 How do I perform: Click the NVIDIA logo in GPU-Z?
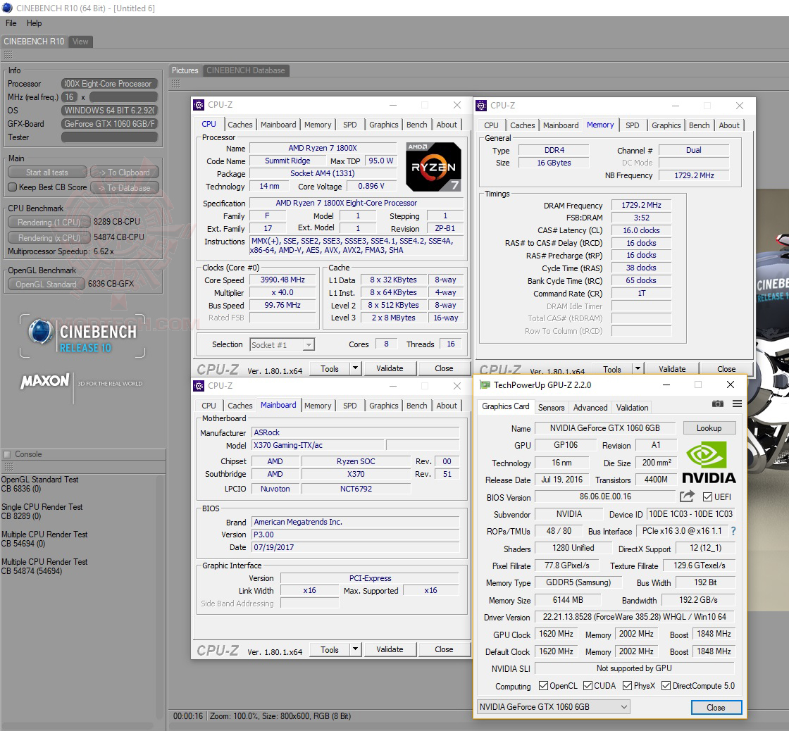coord(709,462)
